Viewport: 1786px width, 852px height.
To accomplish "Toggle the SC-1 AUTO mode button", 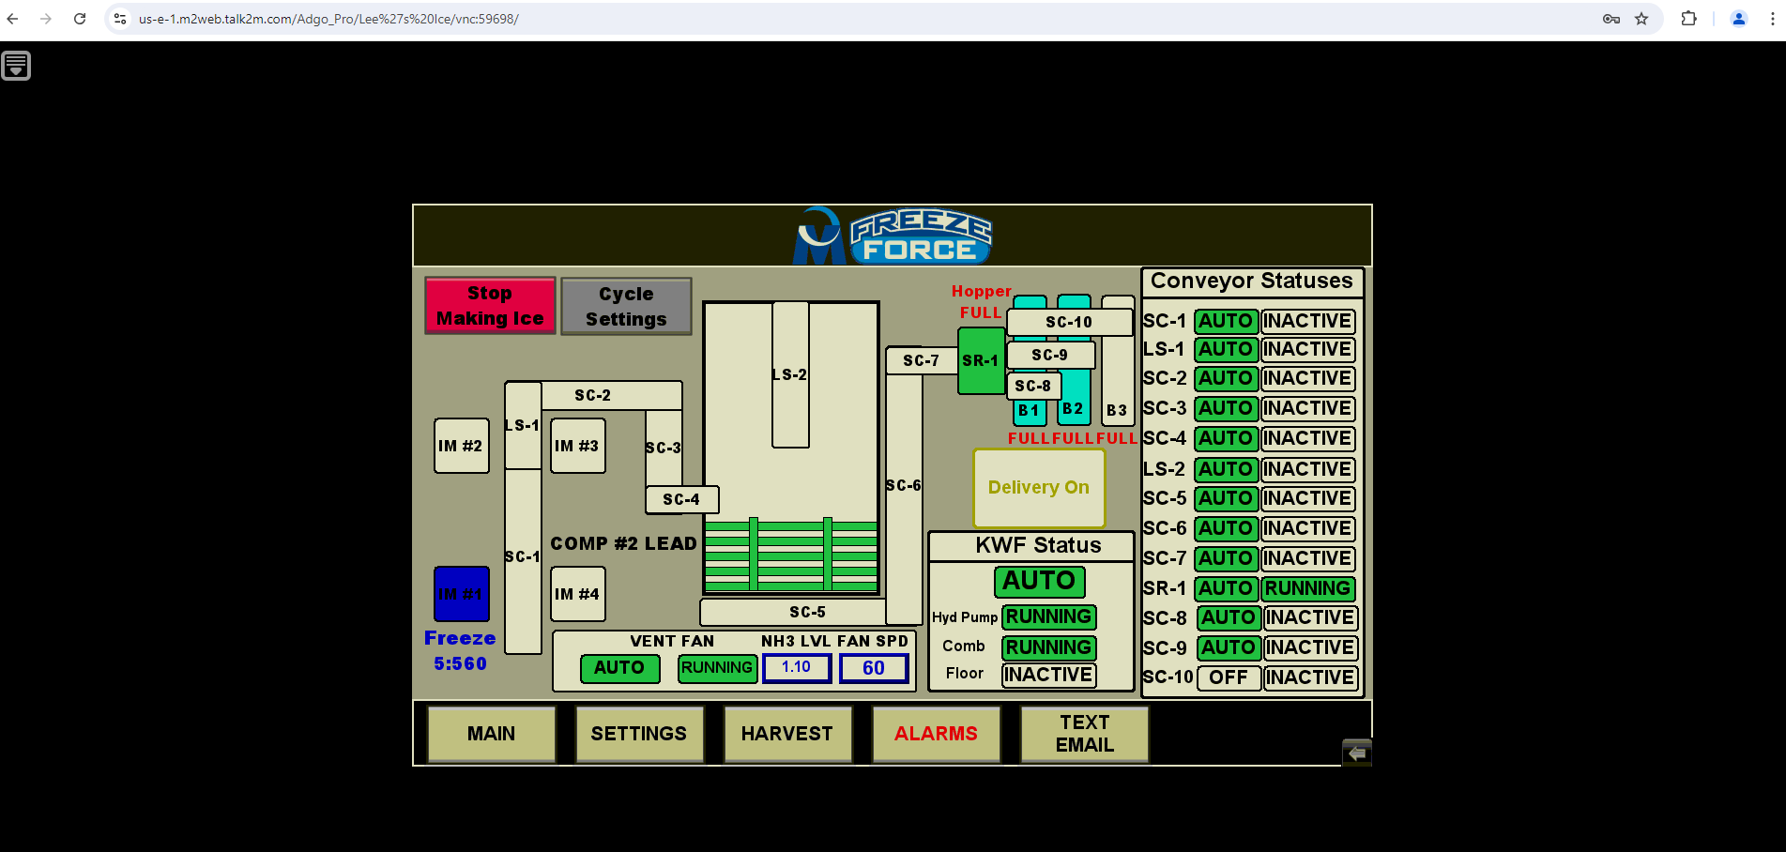I will (1225, 321).
